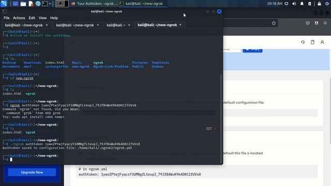Click '# in ngrok.yml' comment text

(x=93, y=169)
